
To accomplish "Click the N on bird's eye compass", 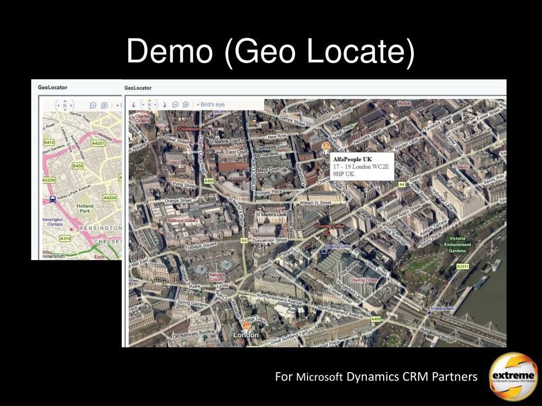I will tap(149, 105).
